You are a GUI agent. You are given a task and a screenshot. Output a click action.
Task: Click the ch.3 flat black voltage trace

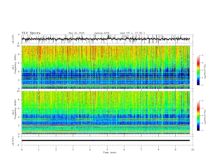pos(105,141)
